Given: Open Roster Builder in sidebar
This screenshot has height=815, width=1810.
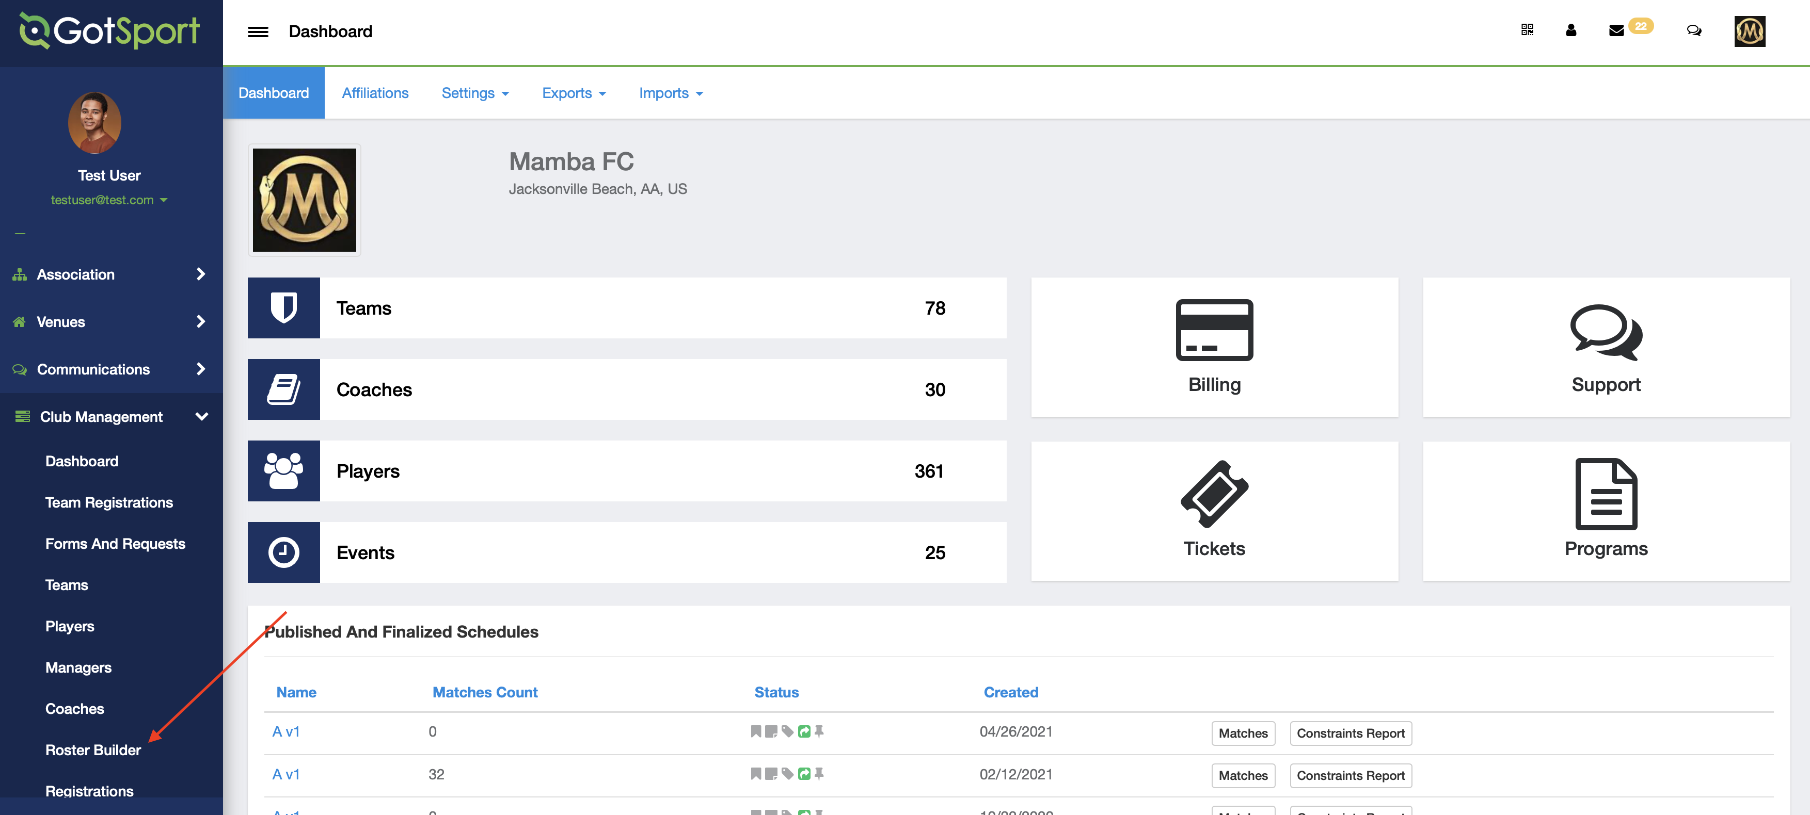Looking at the screenshot, I should pyautogui.click(x=93, y=751).
